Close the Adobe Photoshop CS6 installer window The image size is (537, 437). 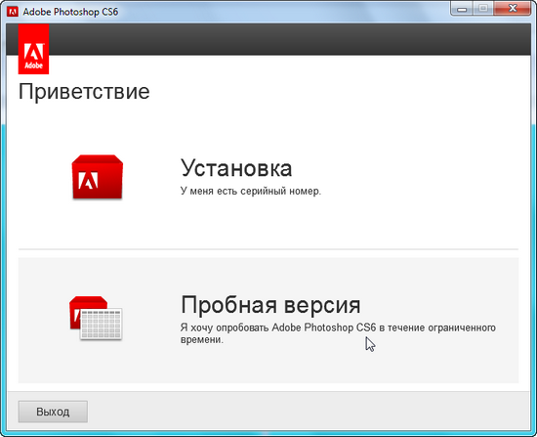pos(513,8)
